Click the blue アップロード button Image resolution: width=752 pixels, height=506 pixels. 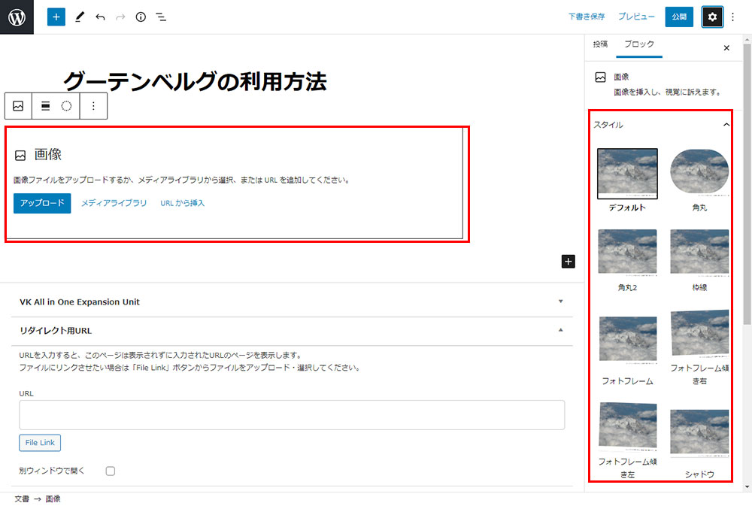(42, 203)
